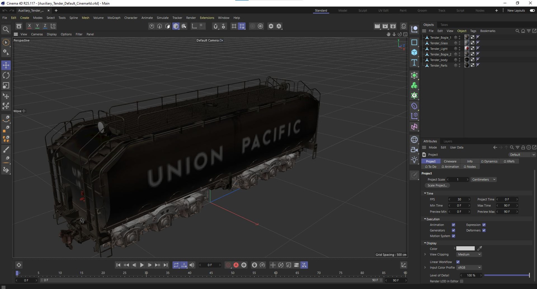Open the MoGraph menu
Image resolution: width=537 pixels, height=289 pixels.
pyautogui.click(x=114, y=18)
